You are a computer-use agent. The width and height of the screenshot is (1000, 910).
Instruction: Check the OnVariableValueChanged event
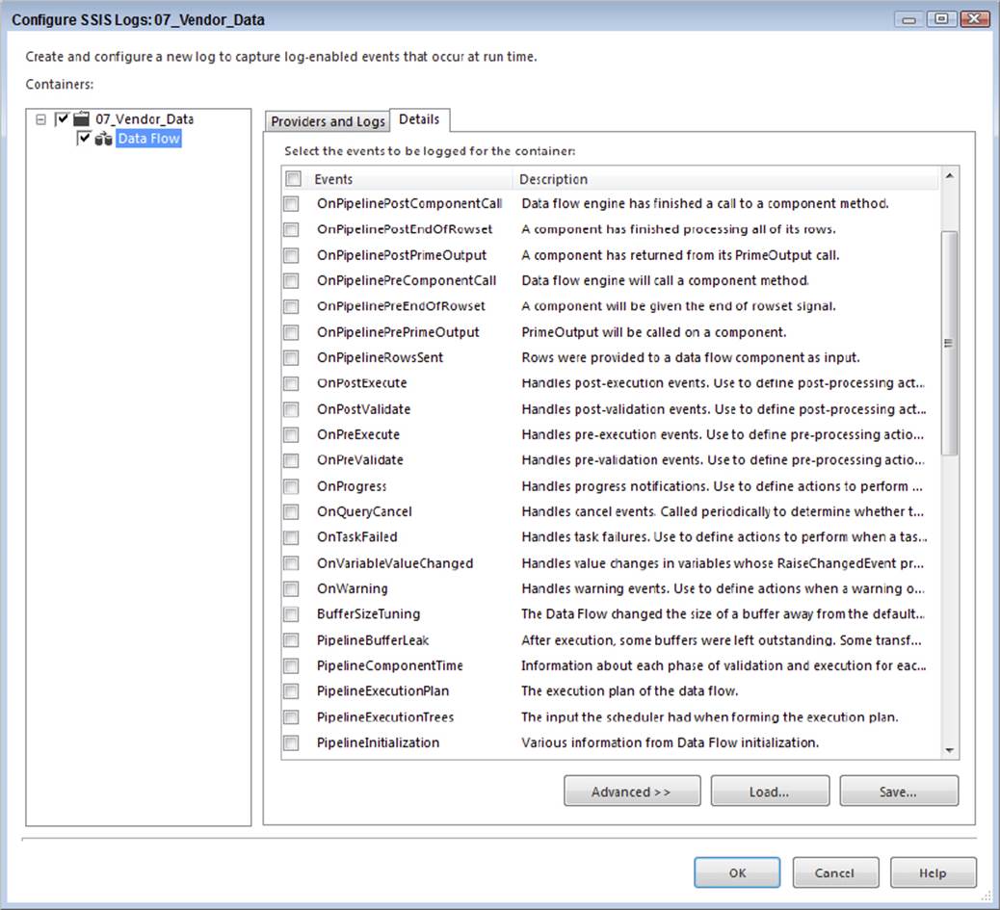click(292, 563)
